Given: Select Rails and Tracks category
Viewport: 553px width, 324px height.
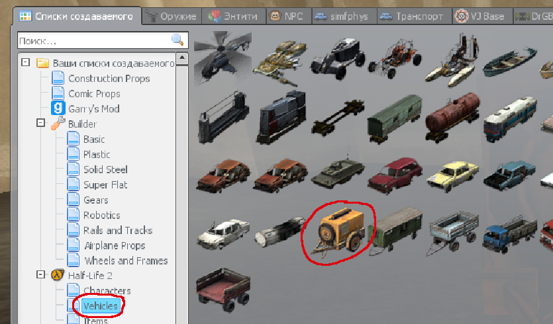Looking at the screenshot, I should pyautogui.click(x=118, y=230).
